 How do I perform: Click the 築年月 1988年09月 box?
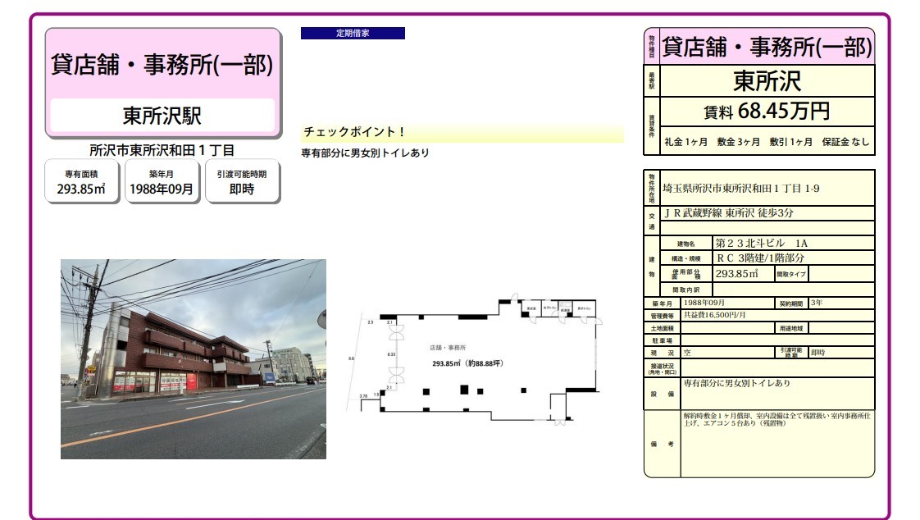pos(162,181)
